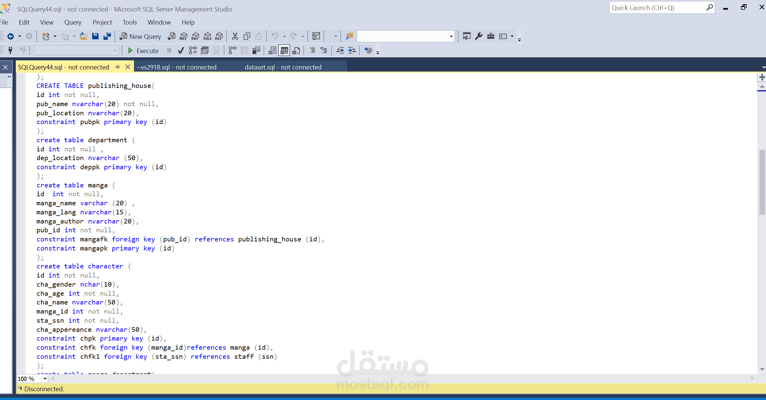Click the Save All icon
Image resolution: width=766 pixels, height=400 pixels.
click(107, 36)
